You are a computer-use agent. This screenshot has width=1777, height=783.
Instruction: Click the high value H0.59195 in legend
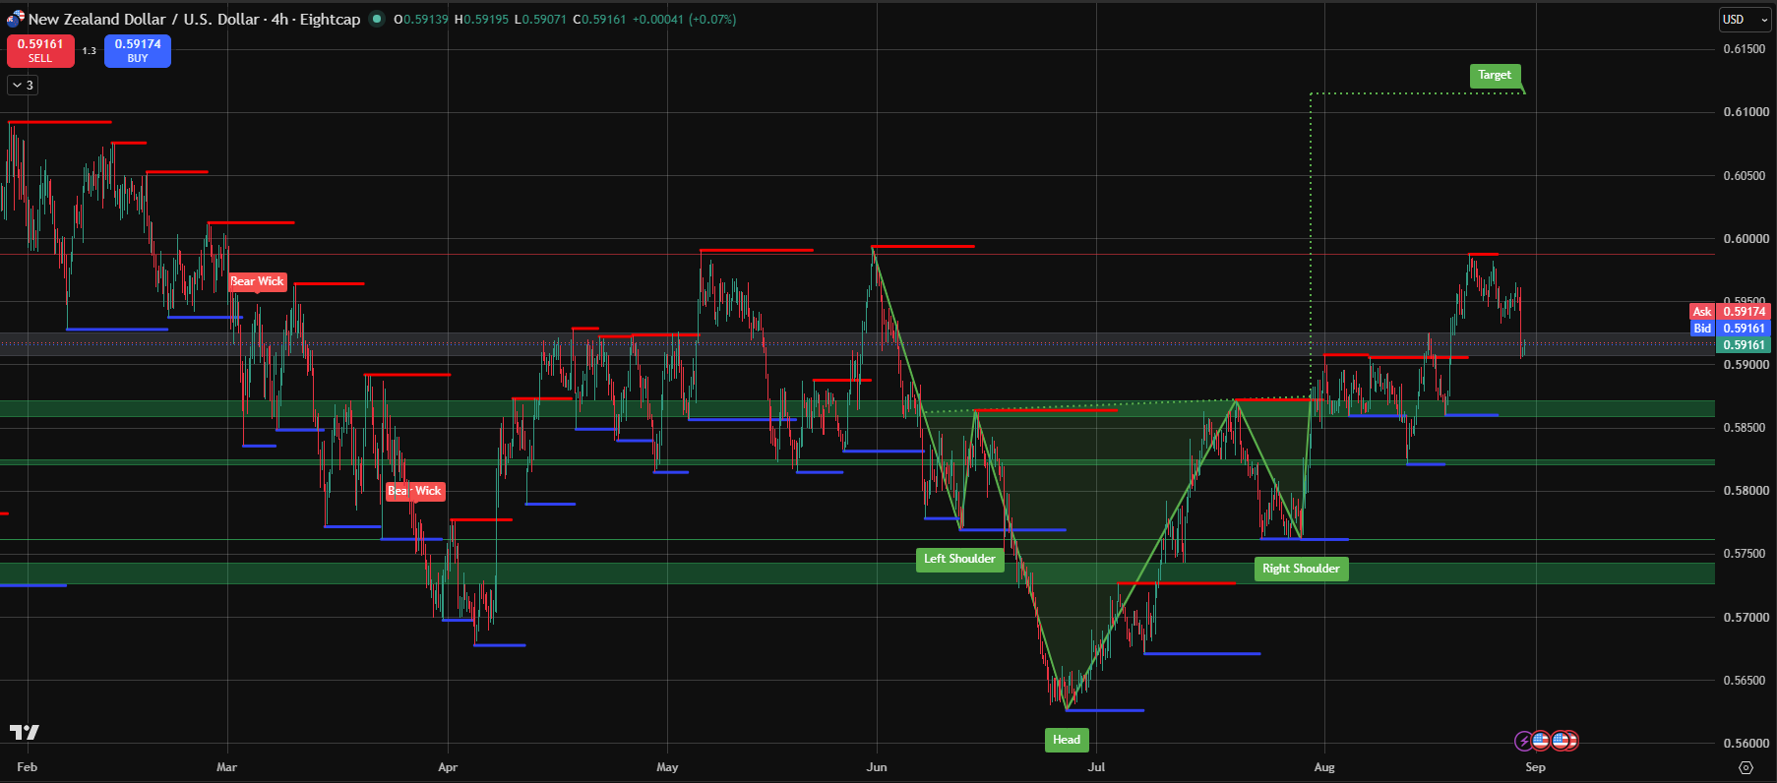[481, 19]
